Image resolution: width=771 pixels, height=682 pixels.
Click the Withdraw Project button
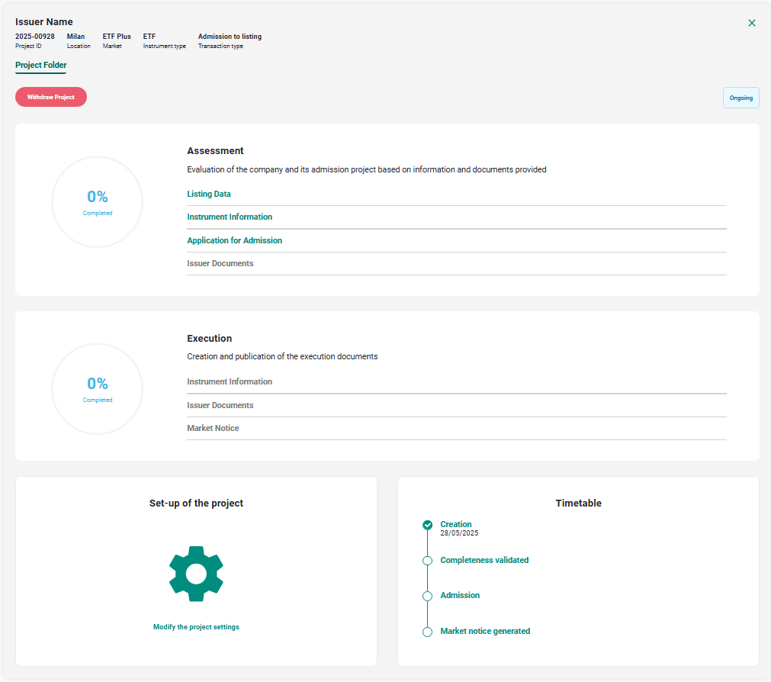click(51, 97)
